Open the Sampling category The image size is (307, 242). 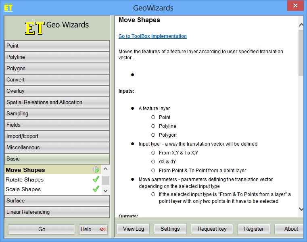[x=57, y=114]
